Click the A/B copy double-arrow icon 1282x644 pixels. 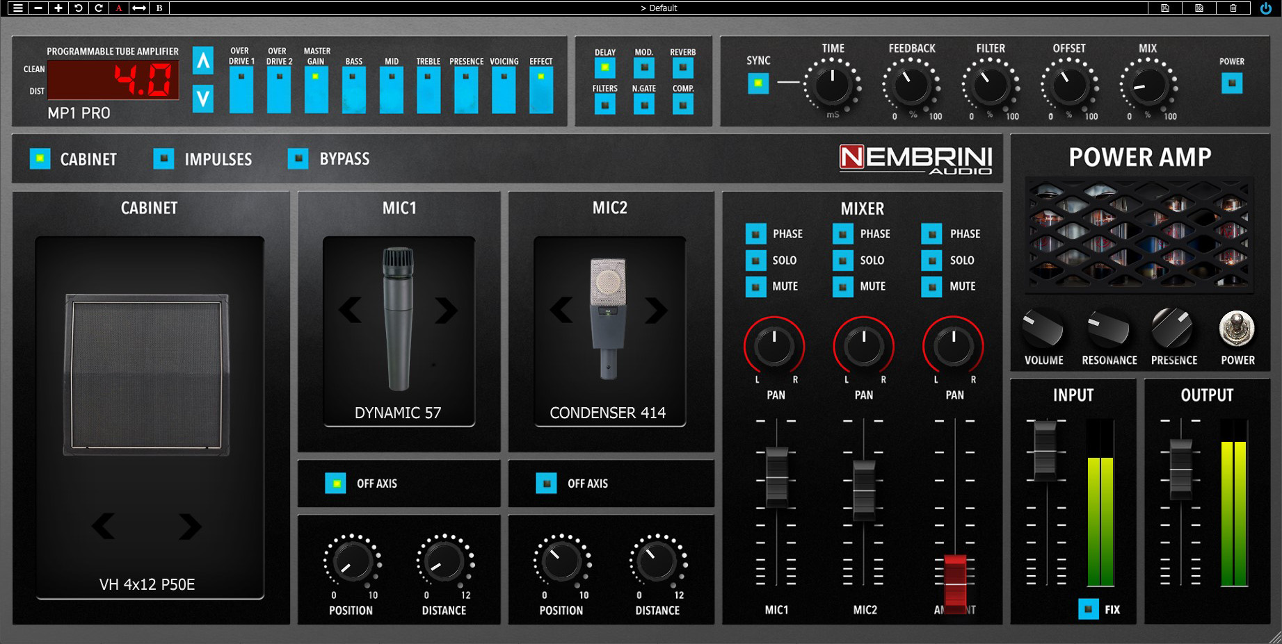139,8
